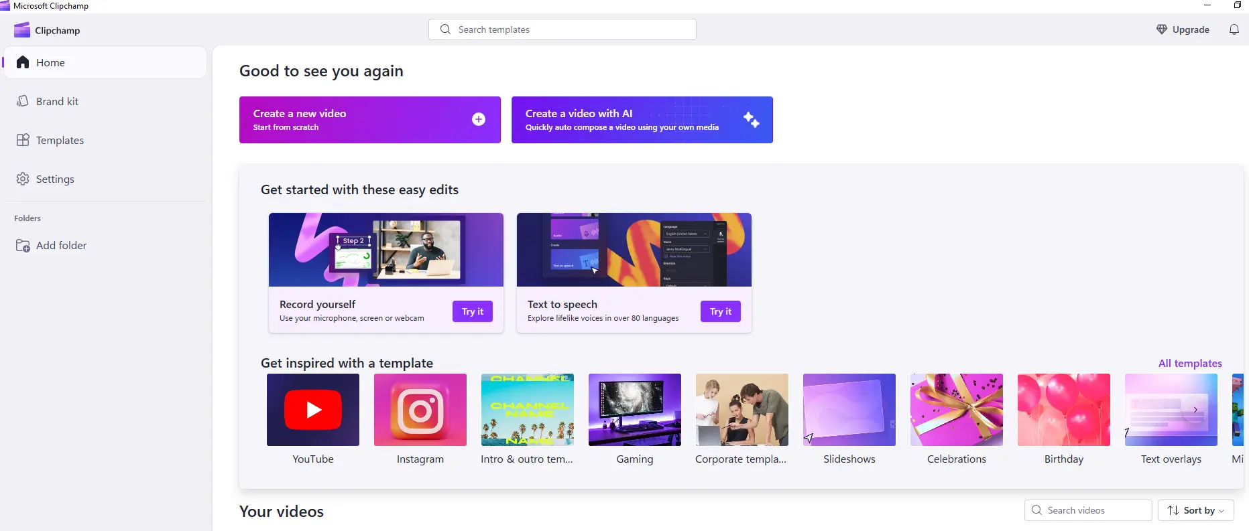Click the Text to speech preview image
Screen dimensions: 1249x531
[x=634, y=250]
